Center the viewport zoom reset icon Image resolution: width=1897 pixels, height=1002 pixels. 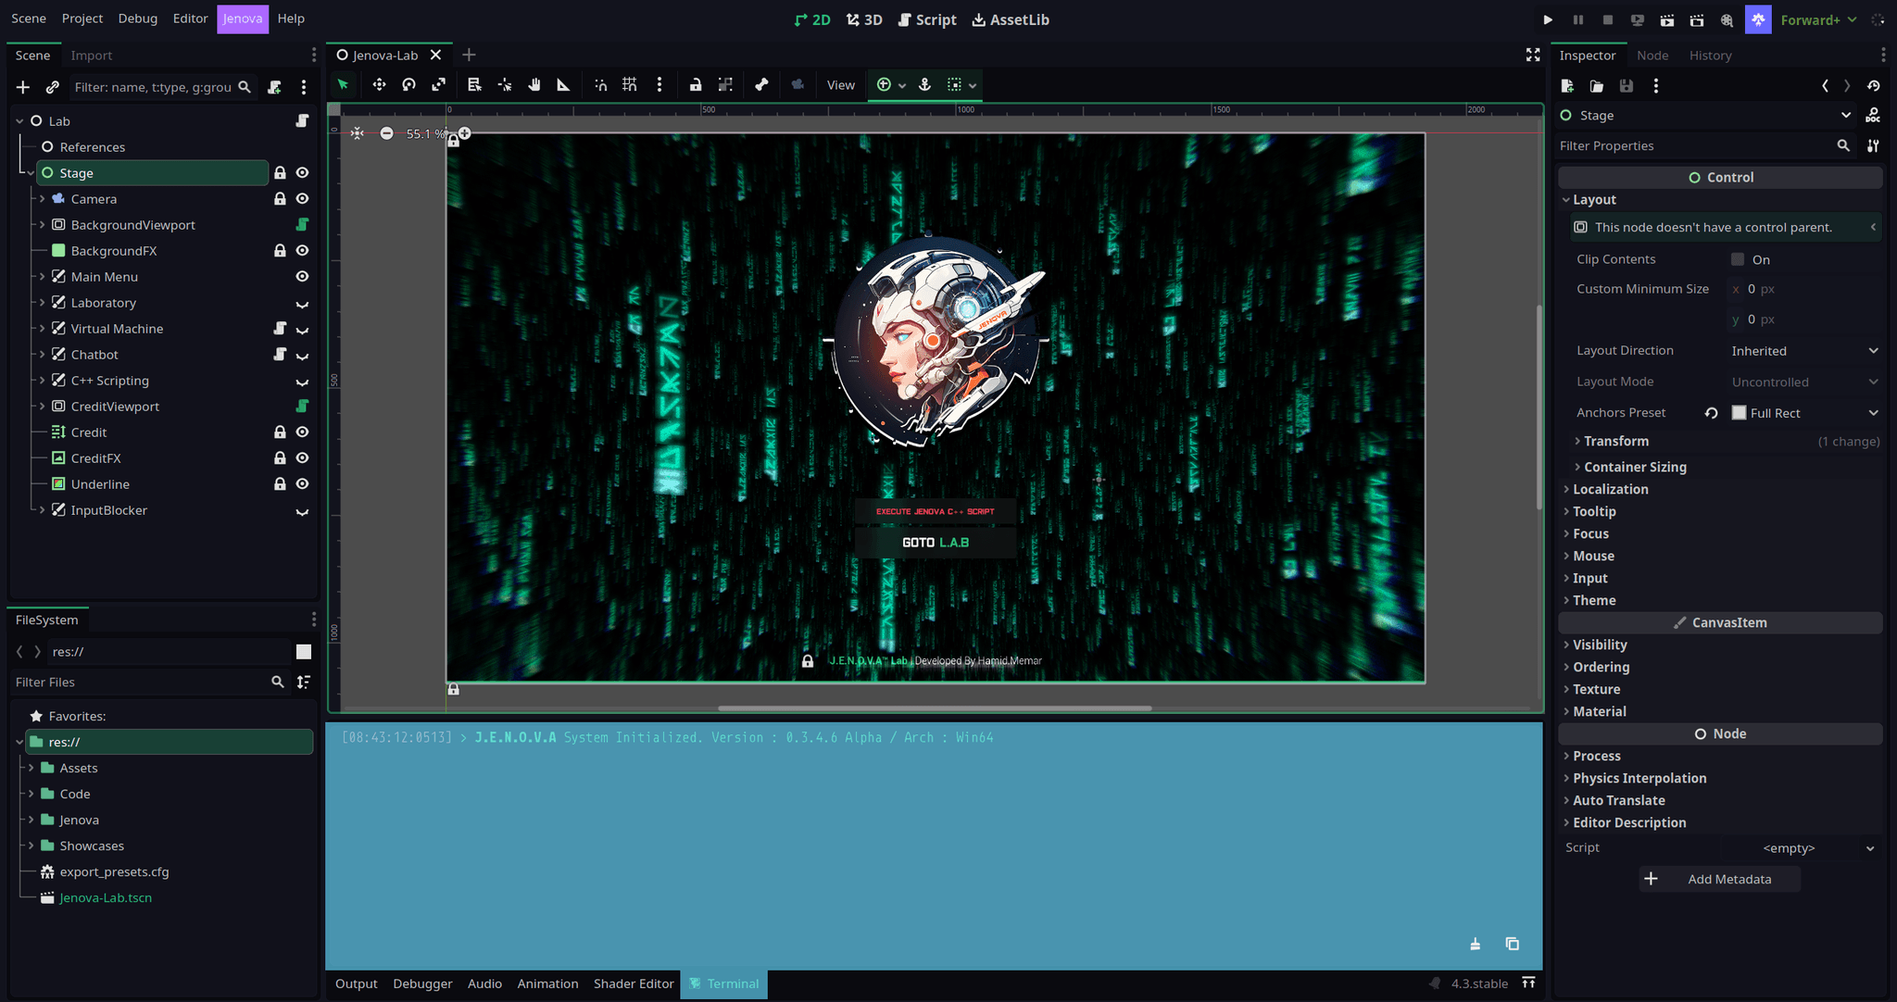[358, 133]
